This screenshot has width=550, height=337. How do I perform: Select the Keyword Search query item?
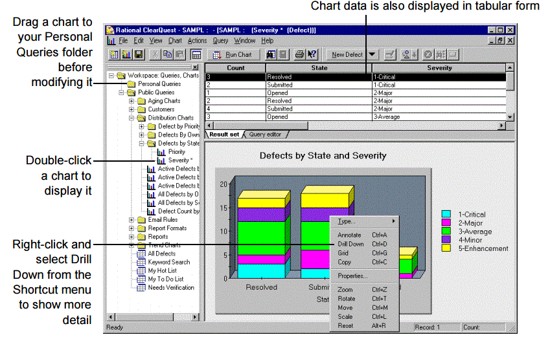tap(168, 262)
